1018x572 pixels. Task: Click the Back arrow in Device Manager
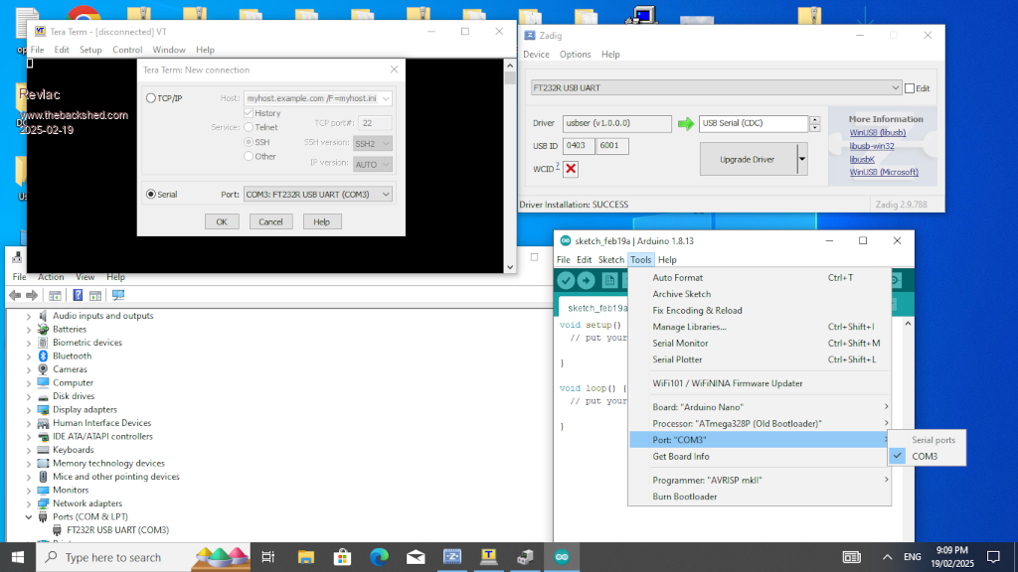pyautogui.click(x=15, y=295)
